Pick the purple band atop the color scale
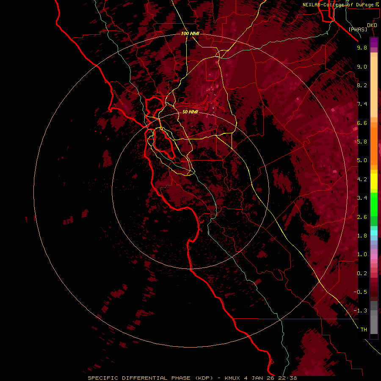 tap(374, 42)
